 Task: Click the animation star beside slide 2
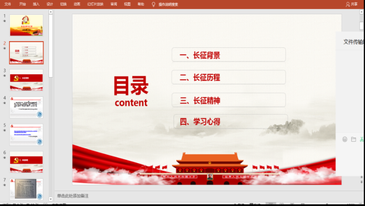point(5,49)
